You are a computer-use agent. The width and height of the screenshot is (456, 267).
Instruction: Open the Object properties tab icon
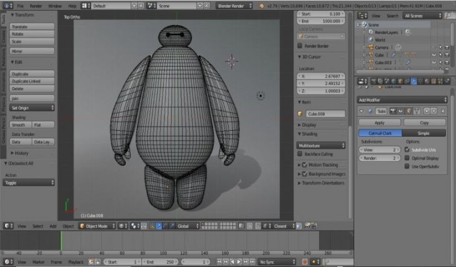[401, 81]
